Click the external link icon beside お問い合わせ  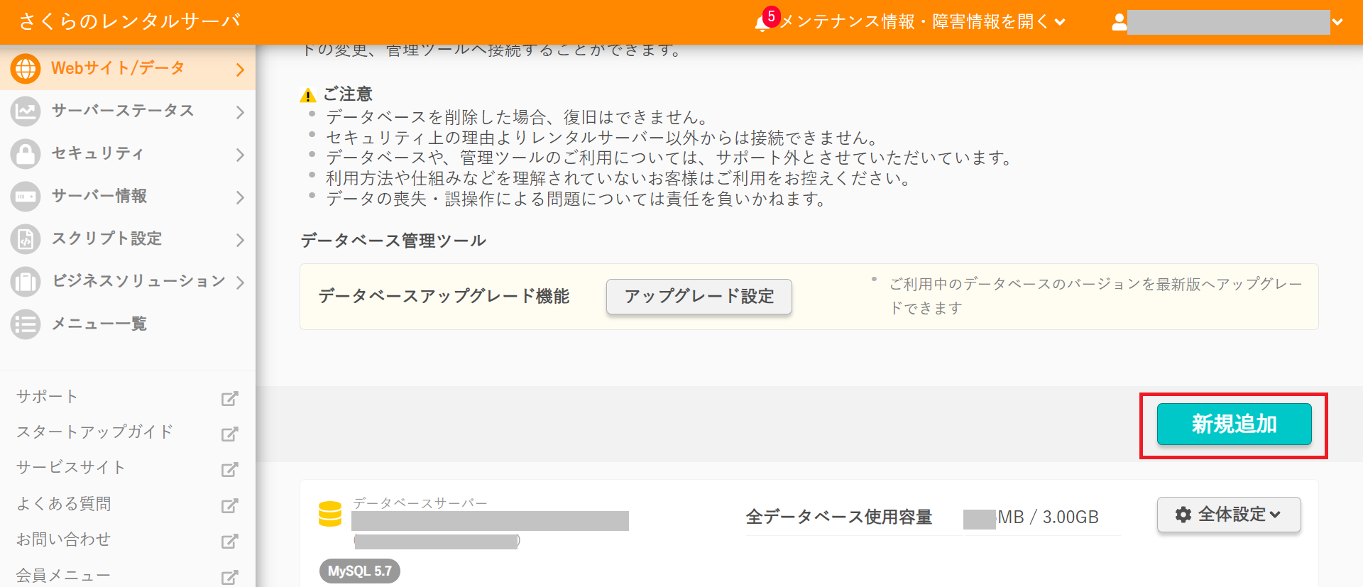(x=229, y=541)
